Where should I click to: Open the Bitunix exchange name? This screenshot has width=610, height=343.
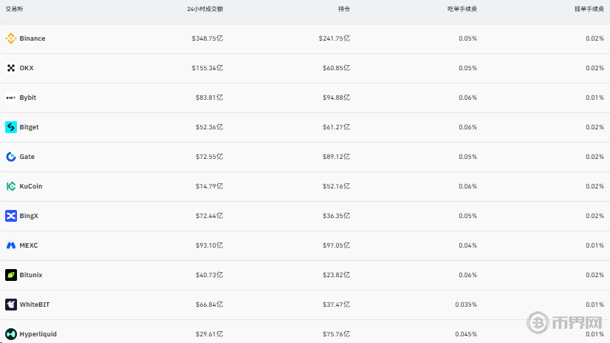pos(31,275)
